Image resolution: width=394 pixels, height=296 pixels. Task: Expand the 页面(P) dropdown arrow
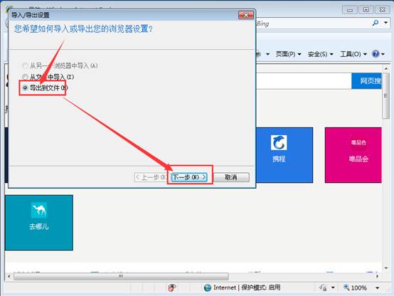pos(299,54)
